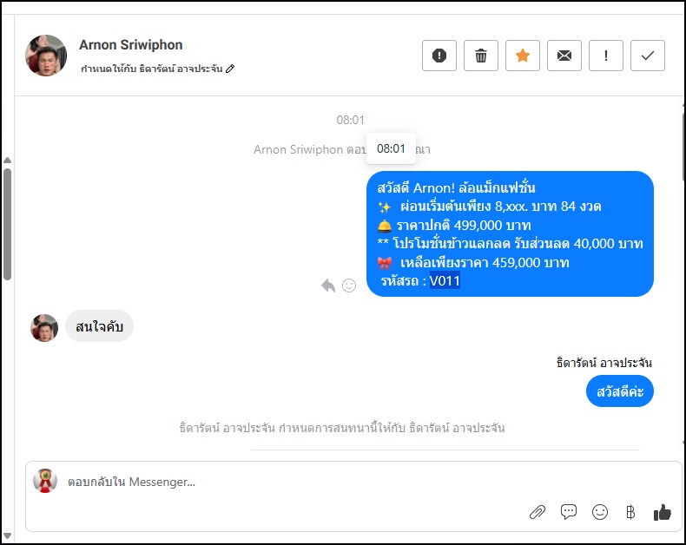Reply to the promotion message with arrow icon
This screenshot has width=686, height=545.
pyautogui.click(x=328, y=286)
